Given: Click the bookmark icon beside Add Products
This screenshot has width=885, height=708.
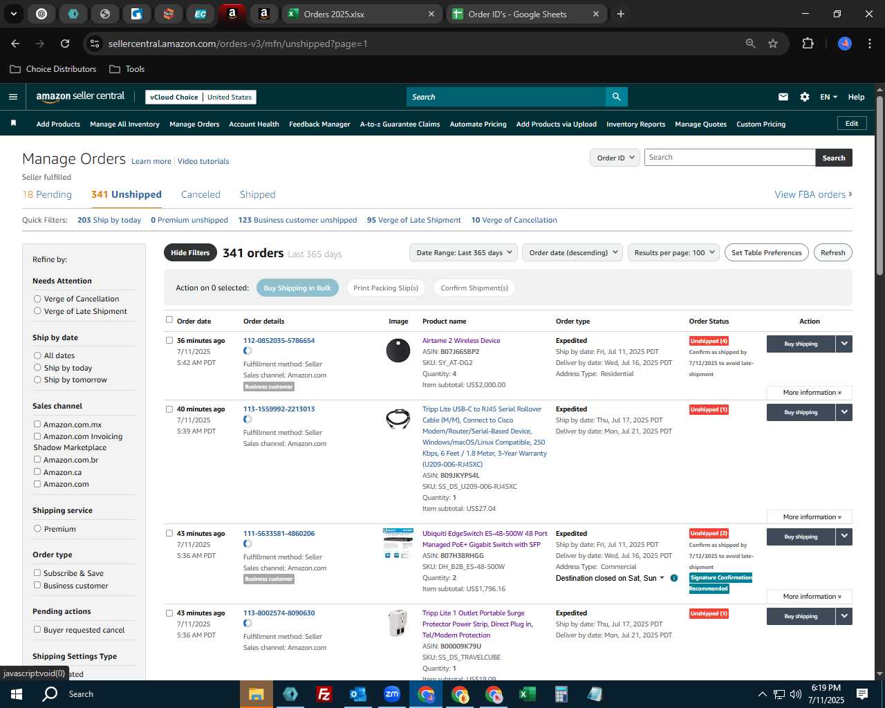Looking at the screenshot, I should coord(13,123).
